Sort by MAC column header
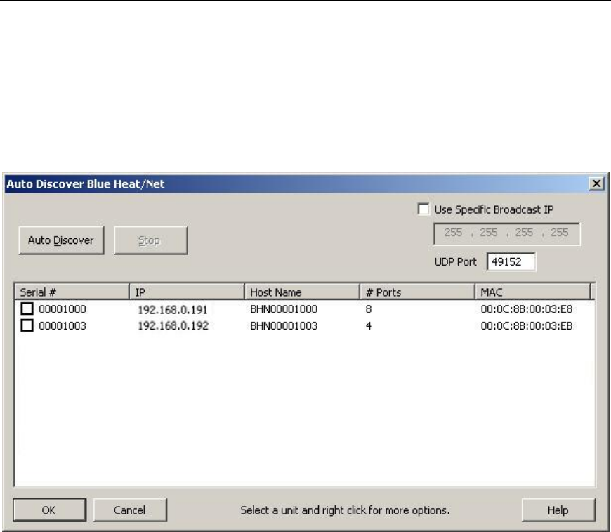611x532 pixels. [532, 292]
